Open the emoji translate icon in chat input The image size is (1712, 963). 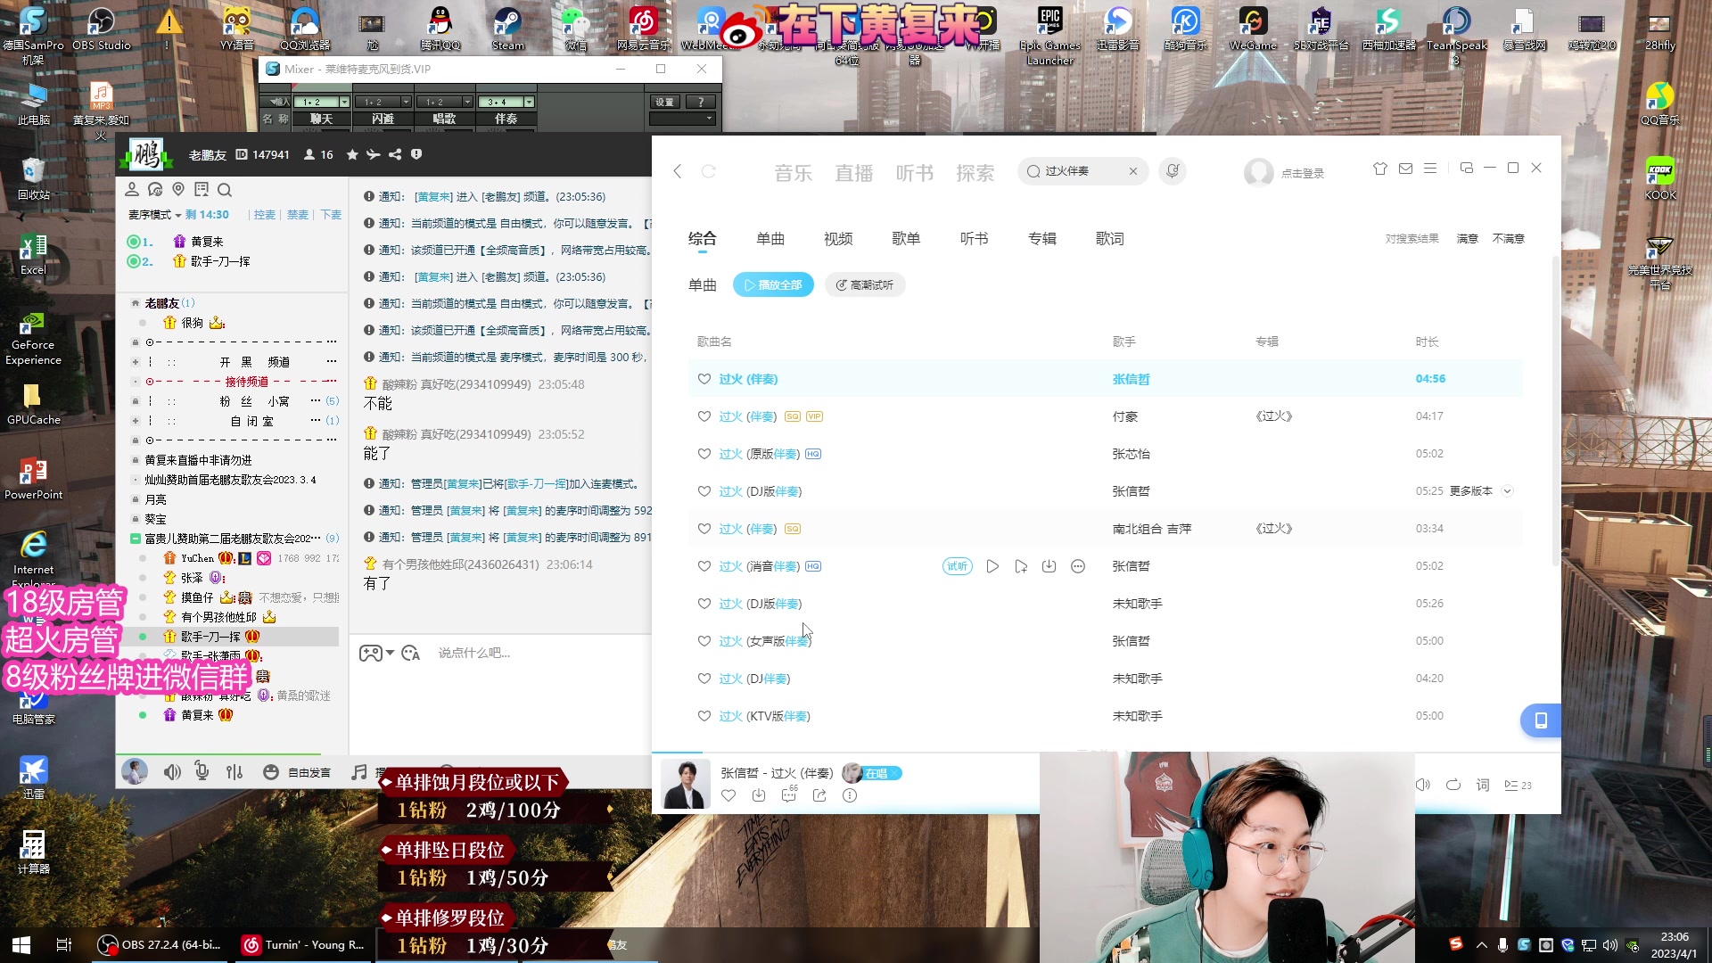[411, 653]
